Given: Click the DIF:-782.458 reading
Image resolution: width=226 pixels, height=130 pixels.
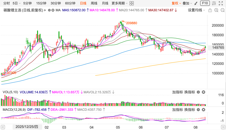Looking at the screenshot, I should 37,110.
